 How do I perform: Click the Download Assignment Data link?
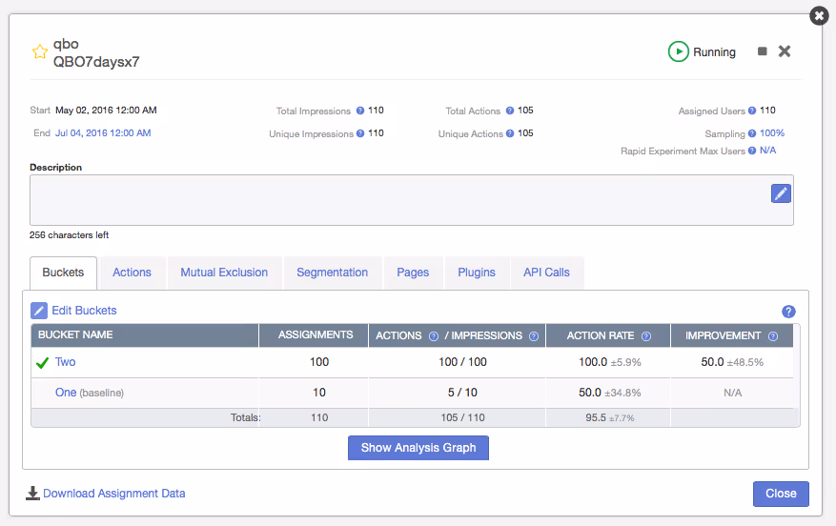click(x=114, y=494)
